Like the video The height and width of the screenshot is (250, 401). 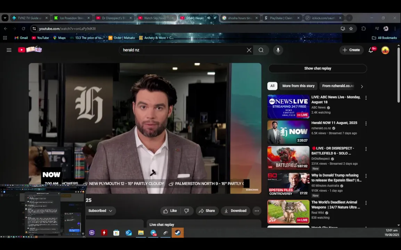170,211
